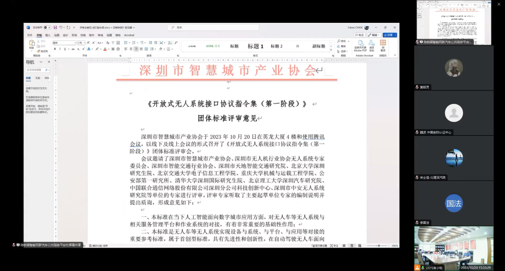Open the 插入 (Insert) ribbon tab
This screenshot has height=271, width=505.
point(48,35)
